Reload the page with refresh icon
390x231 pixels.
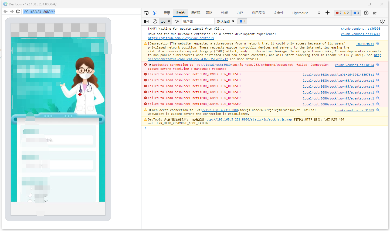(x=18, y=11)
